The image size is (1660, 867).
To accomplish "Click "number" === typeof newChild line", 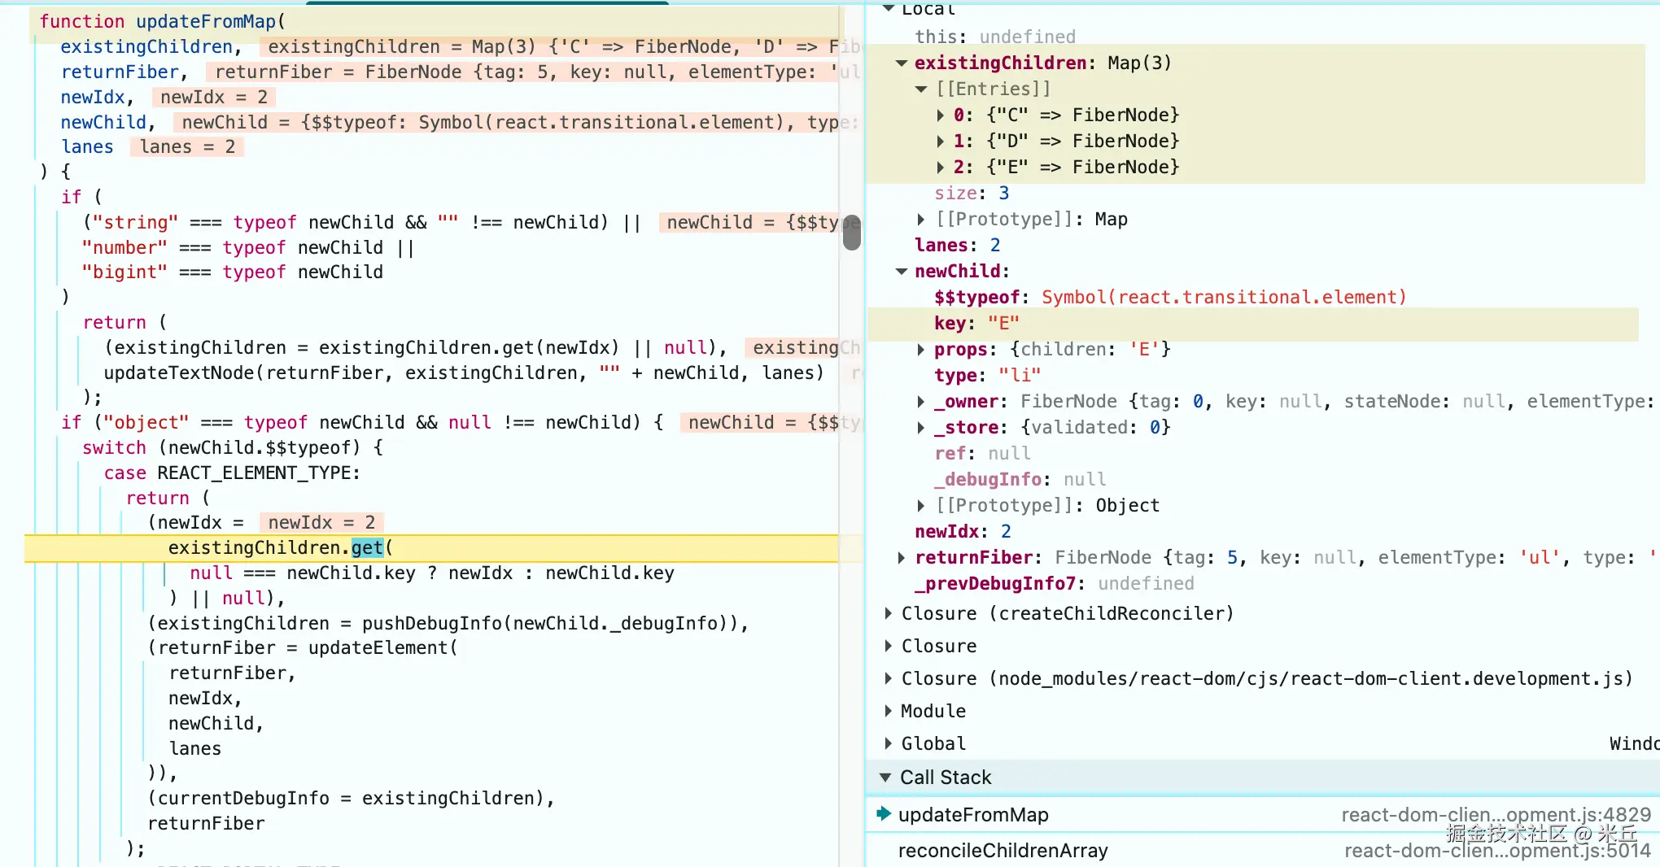I will (x=248, y=248).
